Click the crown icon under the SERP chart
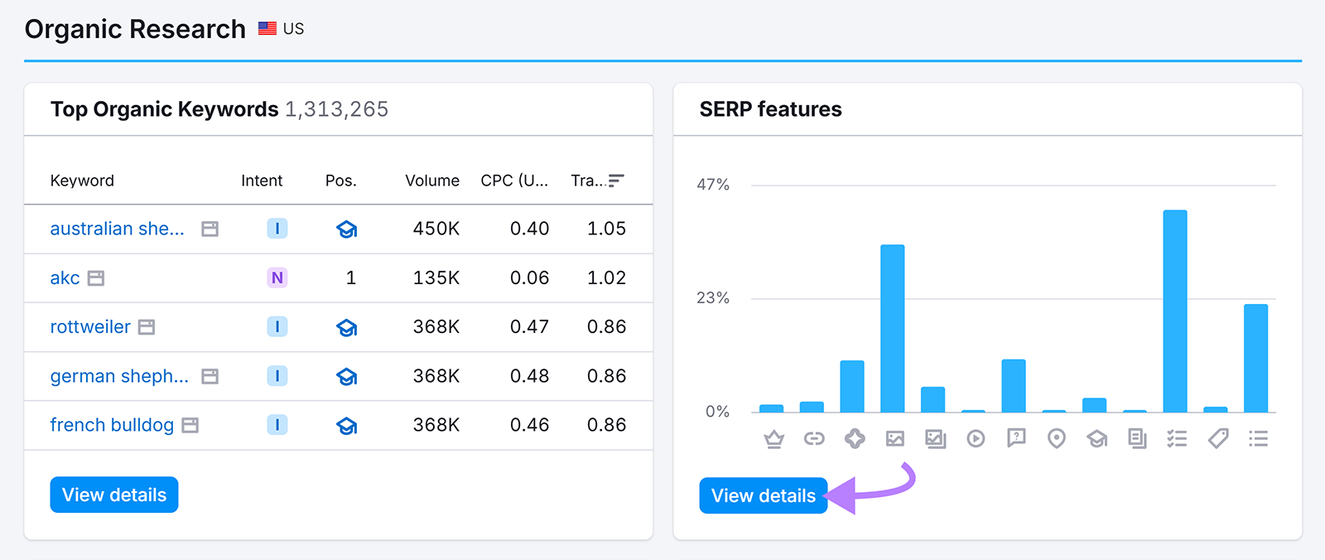The image size is (1325, 560). click(x=773, y=439)
